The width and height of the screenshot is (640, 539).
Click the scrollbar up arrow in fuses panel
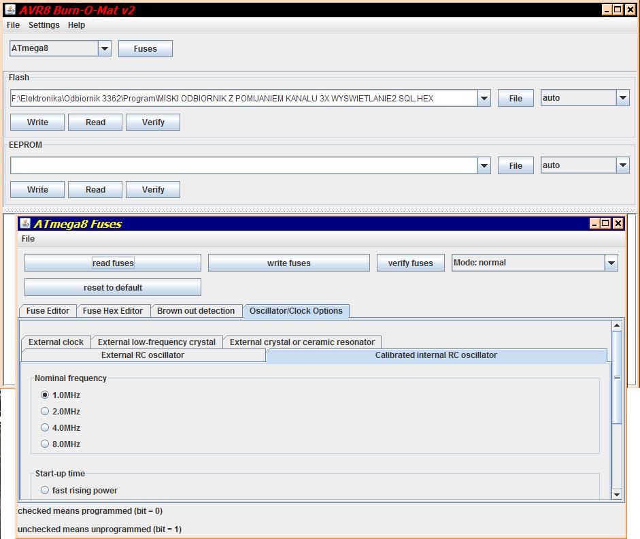pos(617,325)
